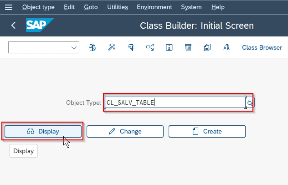Open the Environment menu
288x185 pixels.
(x=154, y=7)
